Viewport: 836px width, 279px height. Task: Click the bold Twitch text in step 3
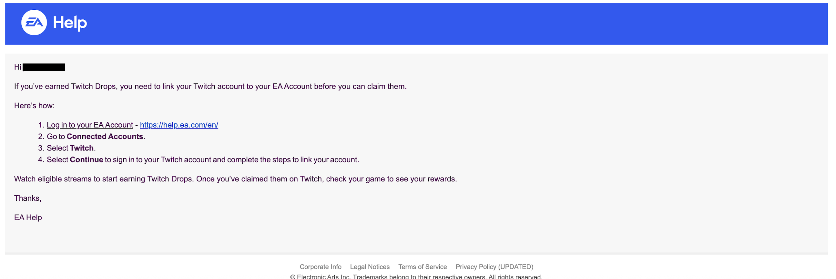click(x=82, y=148)
